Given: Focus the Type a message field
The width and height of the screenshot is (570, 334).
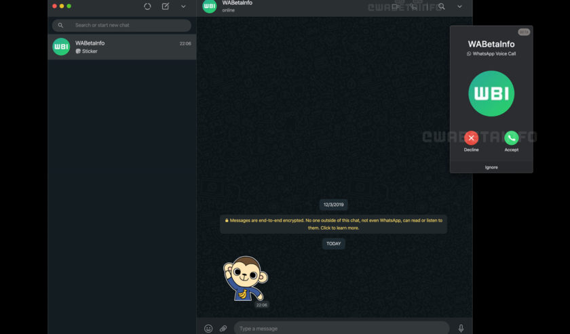Looking at the screenshot, I should pos(342,328).
